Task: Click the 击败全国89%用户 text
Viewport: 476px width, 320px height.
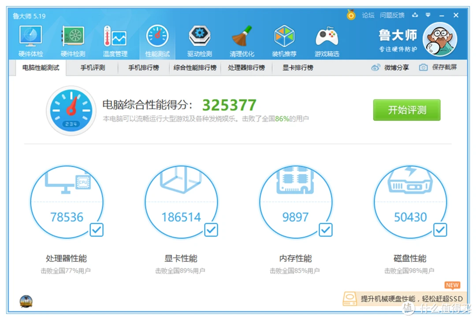Action: 180,271
